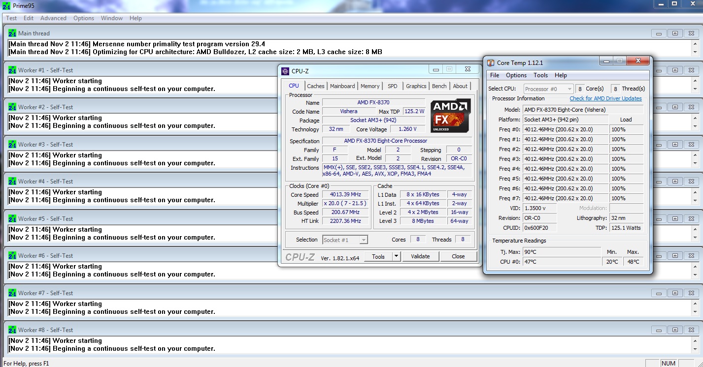Switch to the About tab in CPU-Z
The image size is (703, 367).
pyautogui.click(x=460, y=86)
